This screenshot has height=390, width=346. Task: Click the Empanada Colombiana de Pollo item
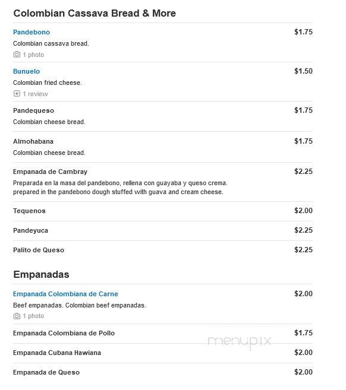point(64,333)
